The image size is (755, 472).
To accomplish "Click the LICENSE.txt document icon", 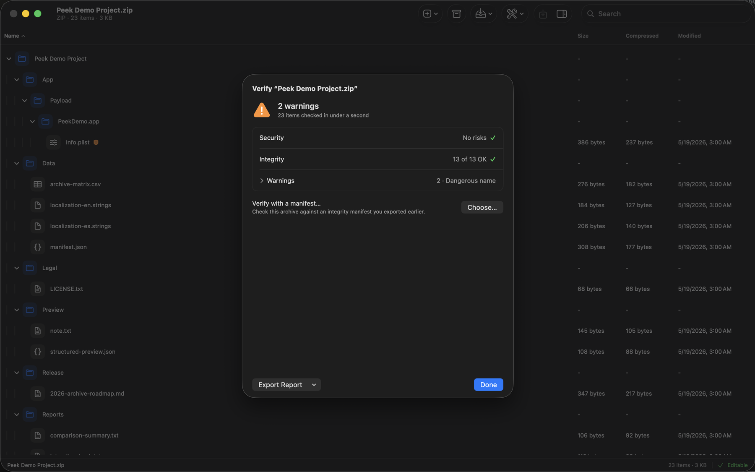I will coord(38,289).
